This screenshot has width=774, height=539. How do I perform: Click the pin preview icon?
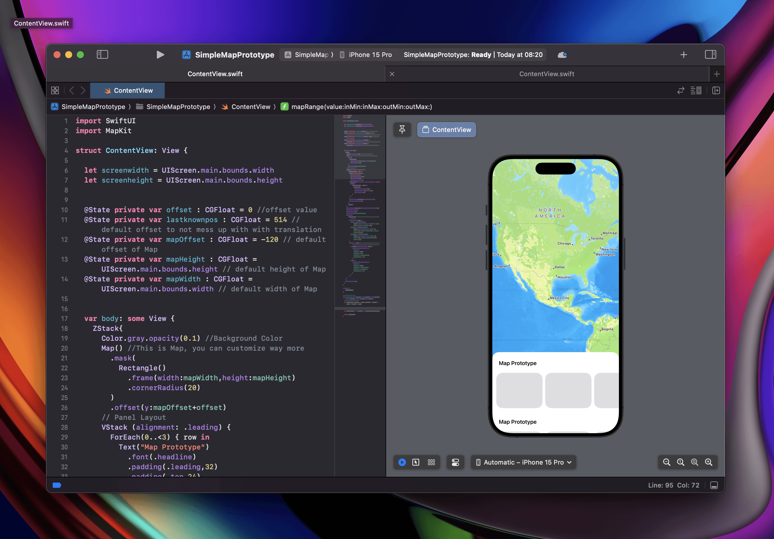402,130
